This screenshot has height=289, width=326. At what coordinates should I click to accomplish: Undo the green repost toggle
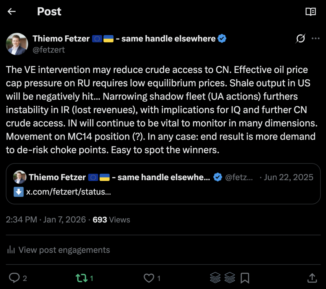coord(81,278)
